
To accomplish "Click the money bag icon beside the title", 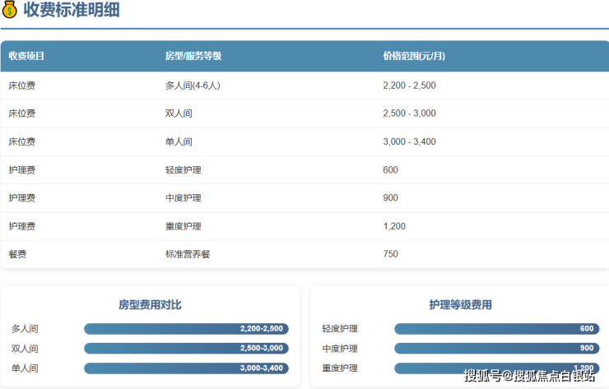I will 10,11.
